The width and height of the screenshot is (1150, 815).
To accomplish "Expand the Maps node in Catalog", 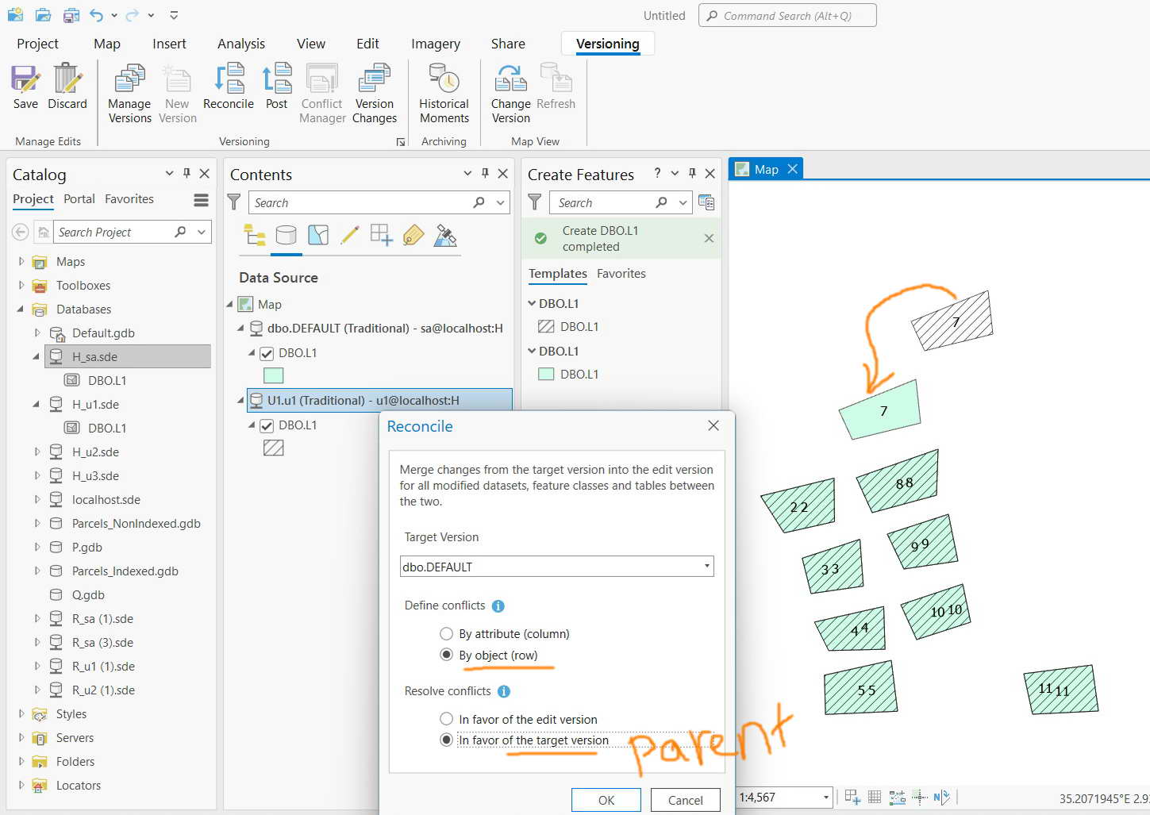I will 21,261.
